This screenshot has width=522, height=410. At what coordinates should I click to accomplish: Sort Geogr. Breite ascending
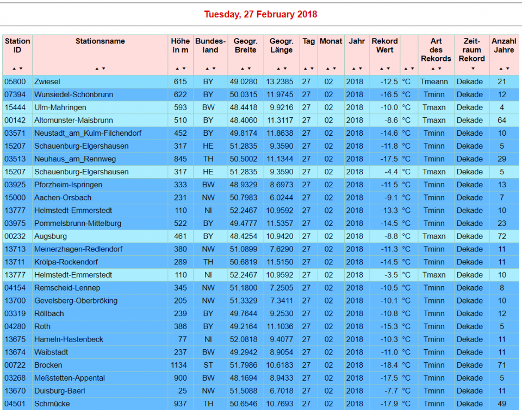coord(243,69)
